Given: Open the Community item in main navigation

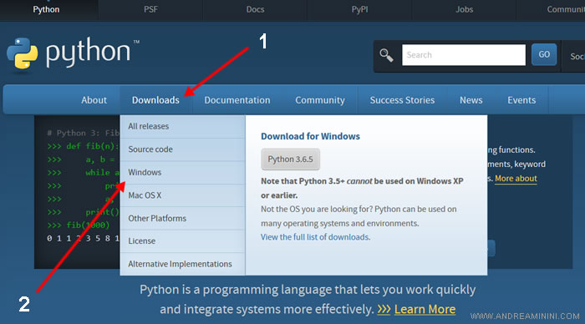Looking at the screenshot, I should click(x=320, y=100).
